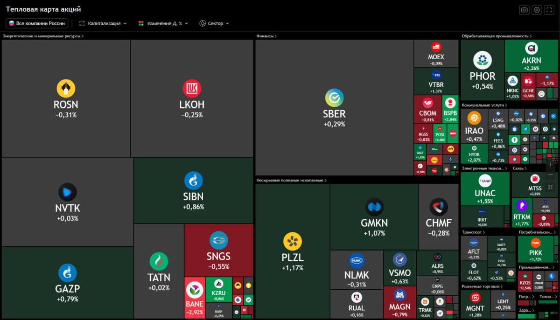Open the Связь sector header
Image resolution: width=560 pixels, height=320 pixels.
click(x=519, y=168)
